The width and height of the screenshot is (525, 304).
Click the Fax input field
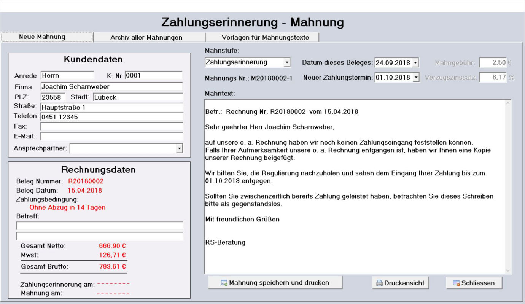pos(111,126)
